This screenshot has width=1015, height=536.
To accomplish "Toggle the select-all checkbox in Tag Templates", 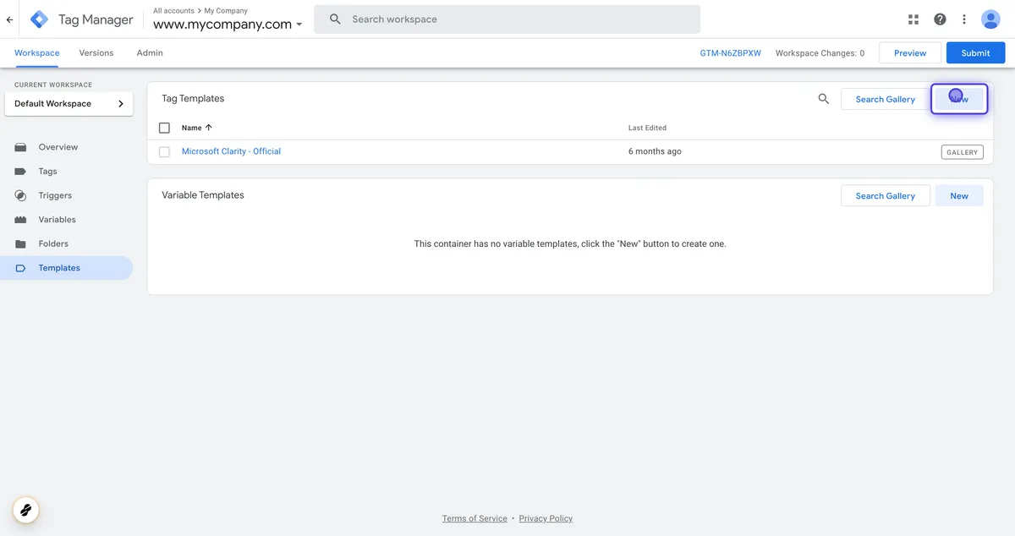I will [165, 128].
